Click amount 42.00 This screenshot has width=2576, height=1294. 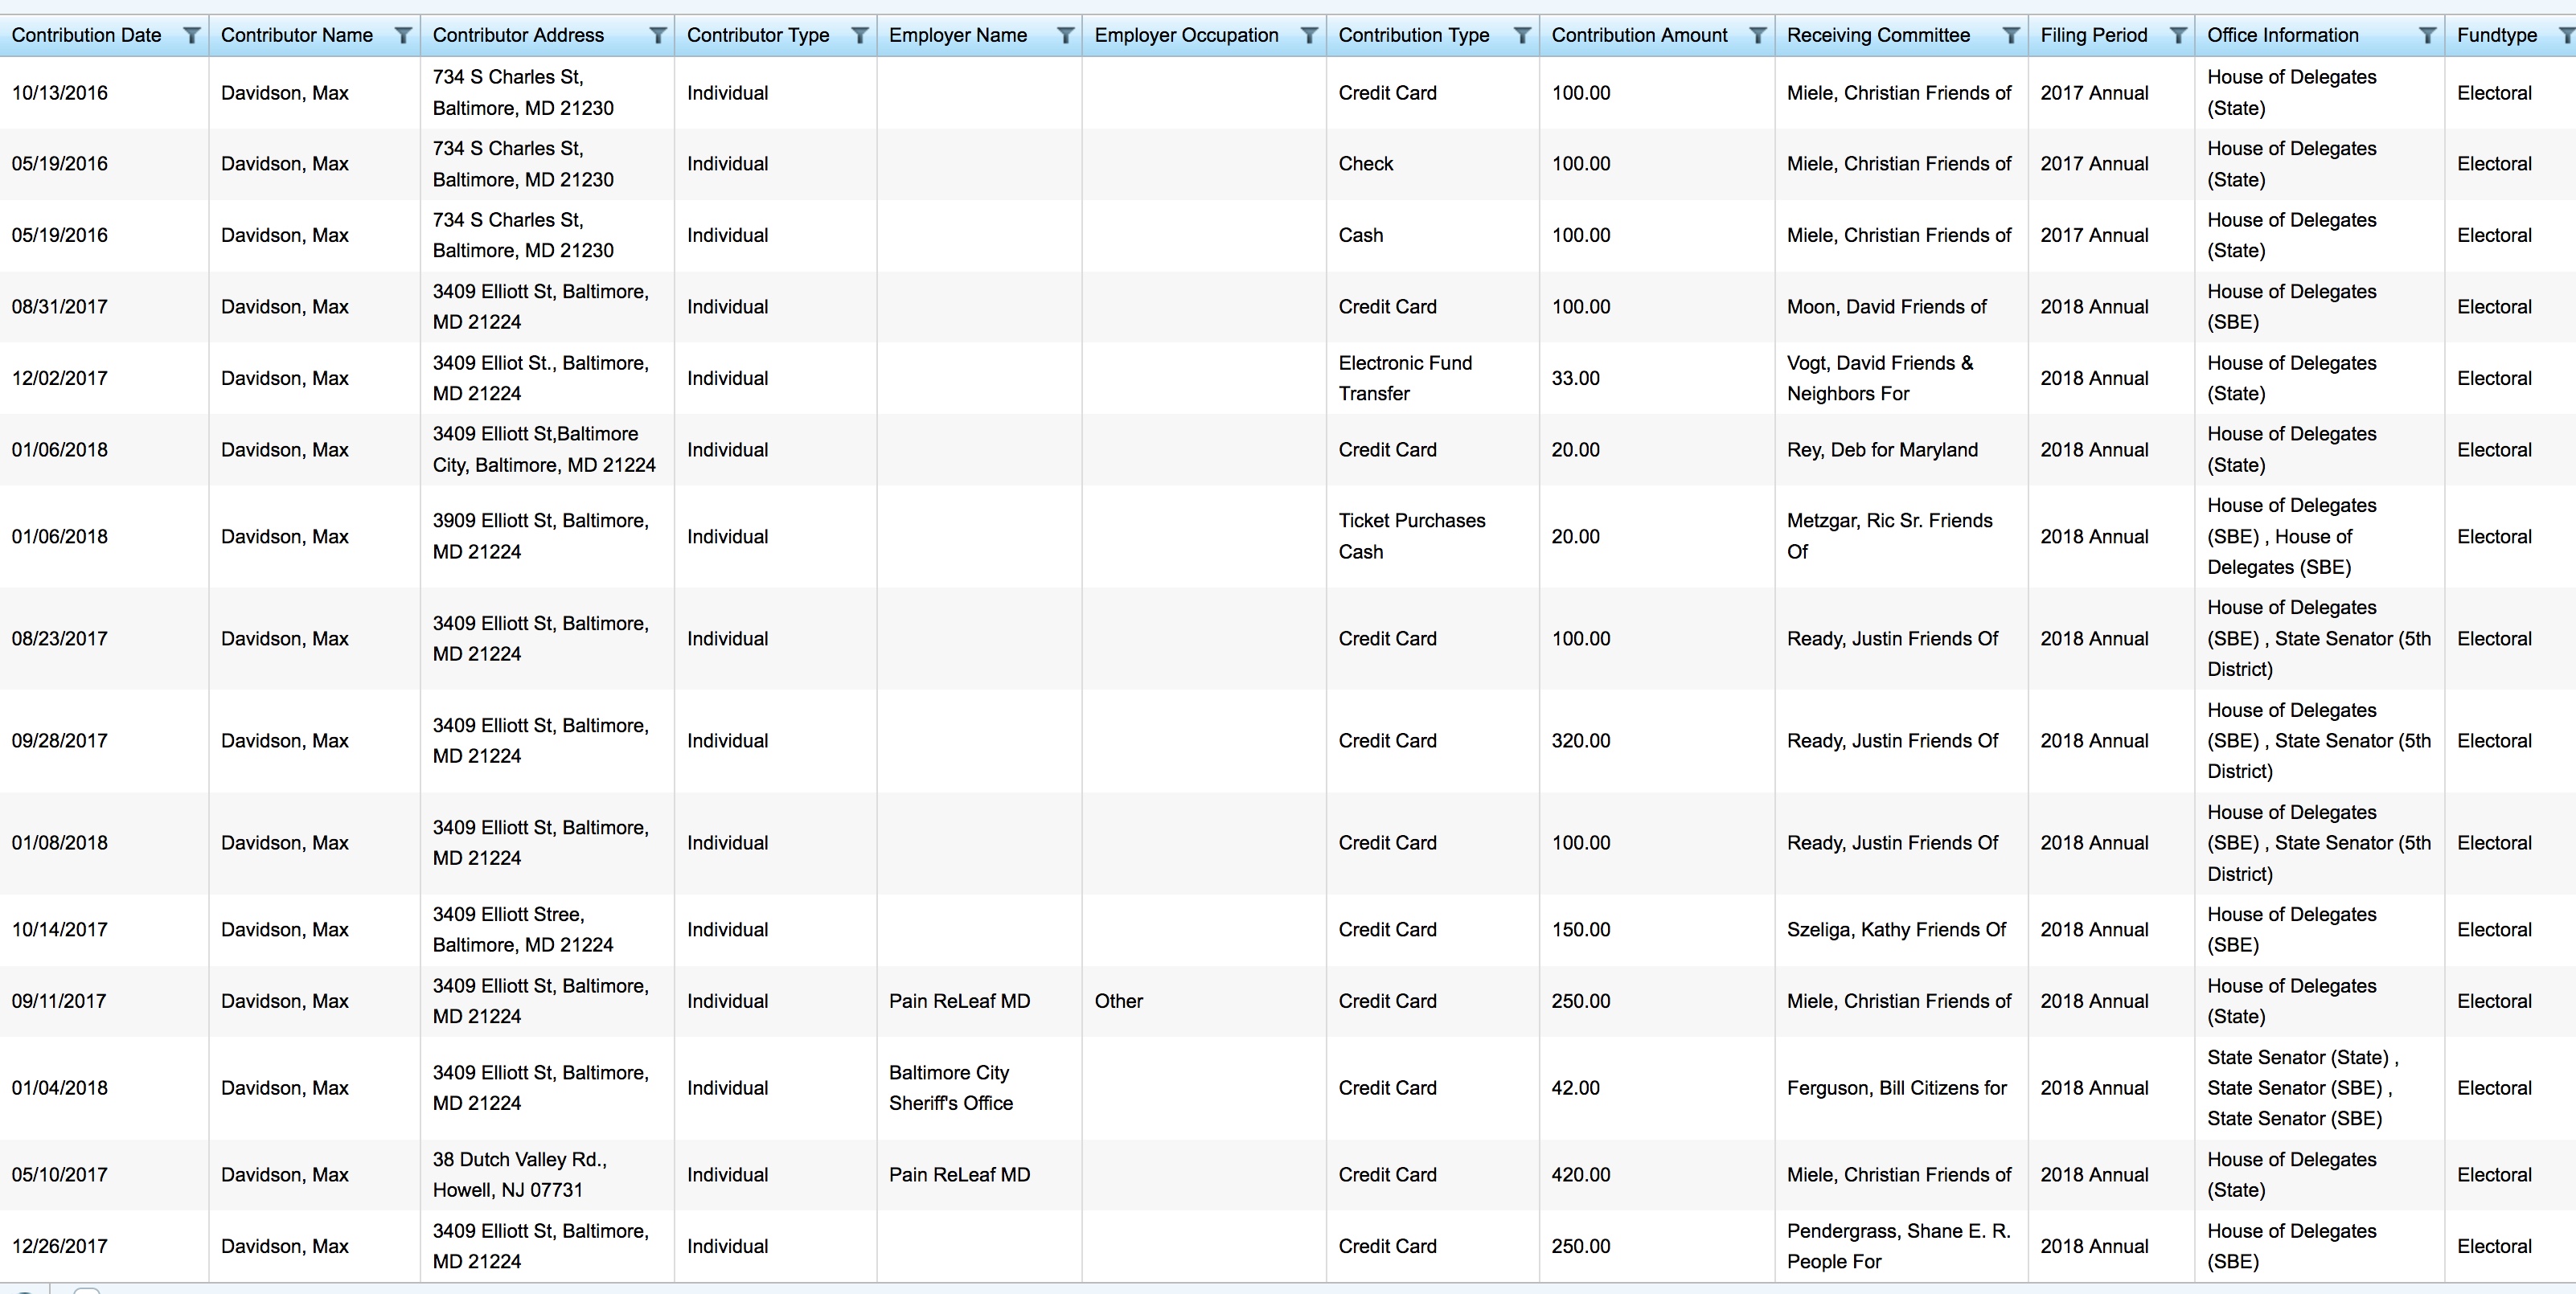point(1576,1088)
